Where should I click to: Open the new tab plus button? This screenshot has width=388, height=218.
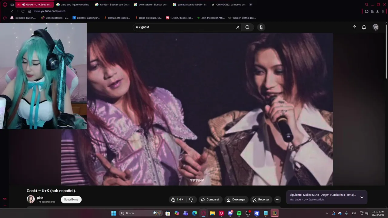tap(250, 5)
